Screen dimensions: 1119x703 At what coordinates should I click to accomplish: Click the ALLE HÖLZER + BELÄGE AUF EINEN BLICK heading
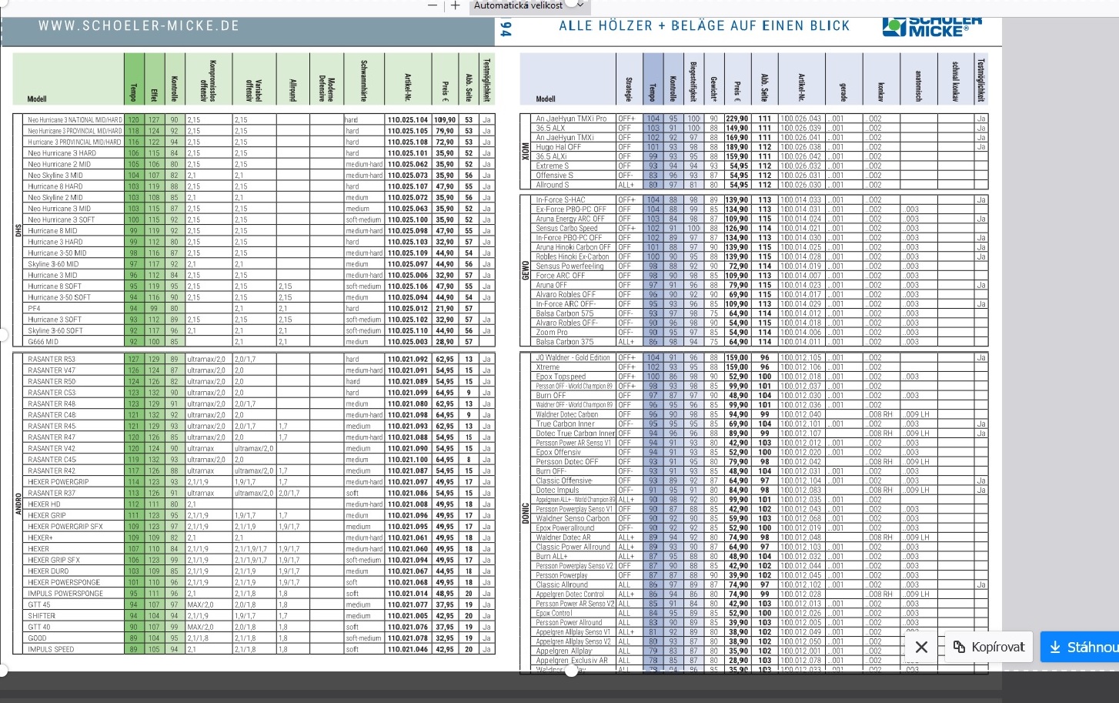click(704, 25)
